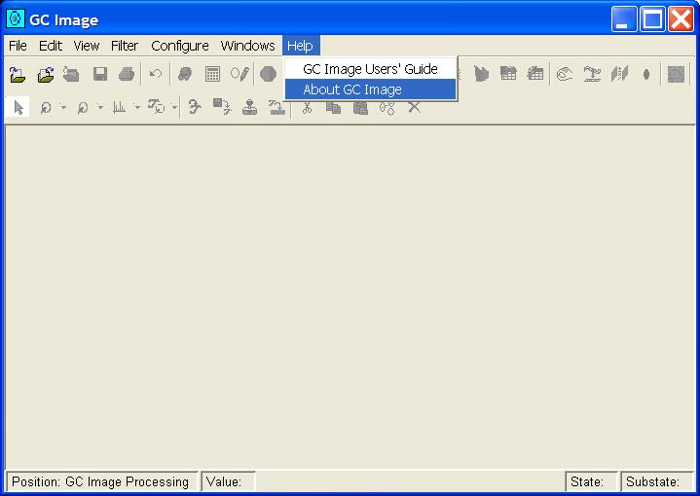Screen dimensions: 700x496
Task: Minimize the GC Image window
Action: pyautogui.click(x=624, y=19)
